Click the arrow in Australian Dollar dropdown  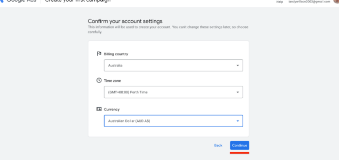(x=237, y=121)
